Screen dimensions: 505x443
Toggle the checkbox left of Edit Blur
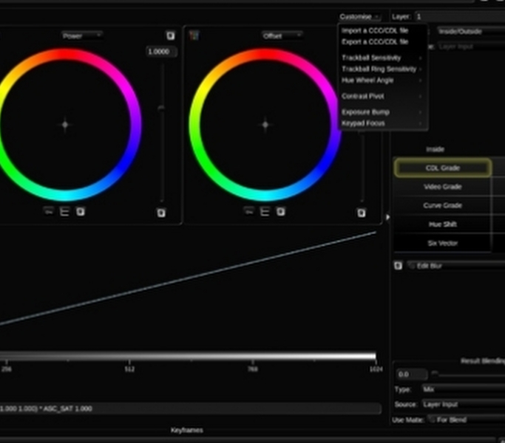click(398, 265)
